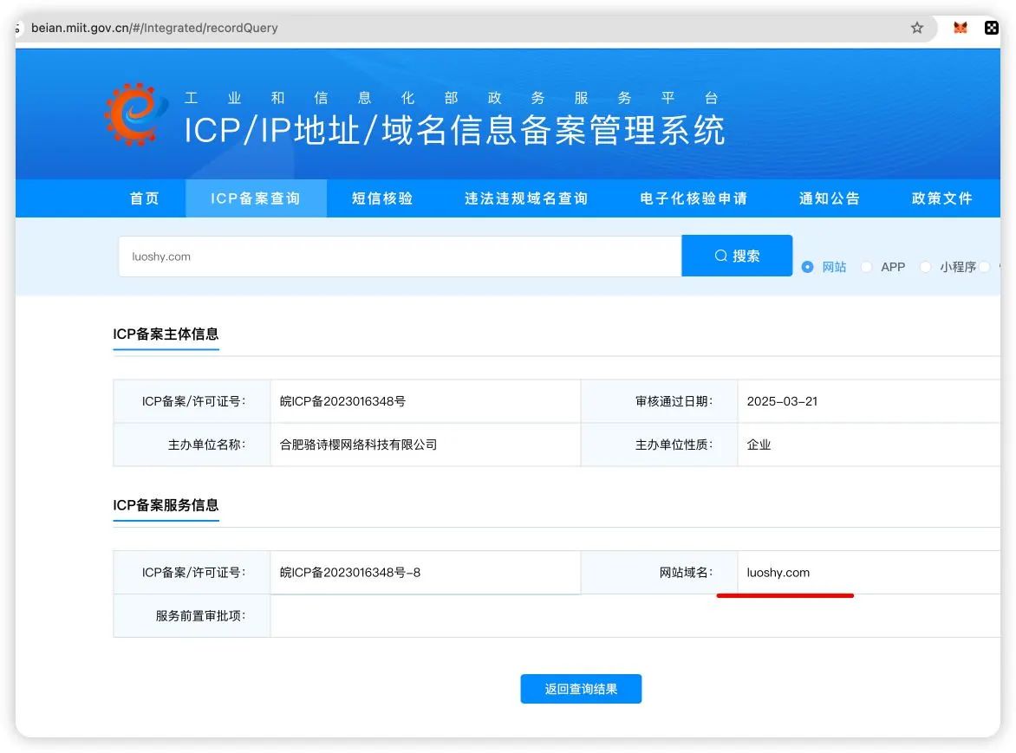Viewport: 1016px width, 753px height.
Task: Open the 政策文件 tab
Action: [942, 198]
